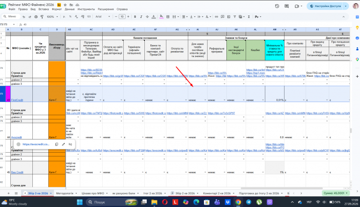Switch to the Методологія sheet tab
This screenshot has height=207, width=360.
65,193
